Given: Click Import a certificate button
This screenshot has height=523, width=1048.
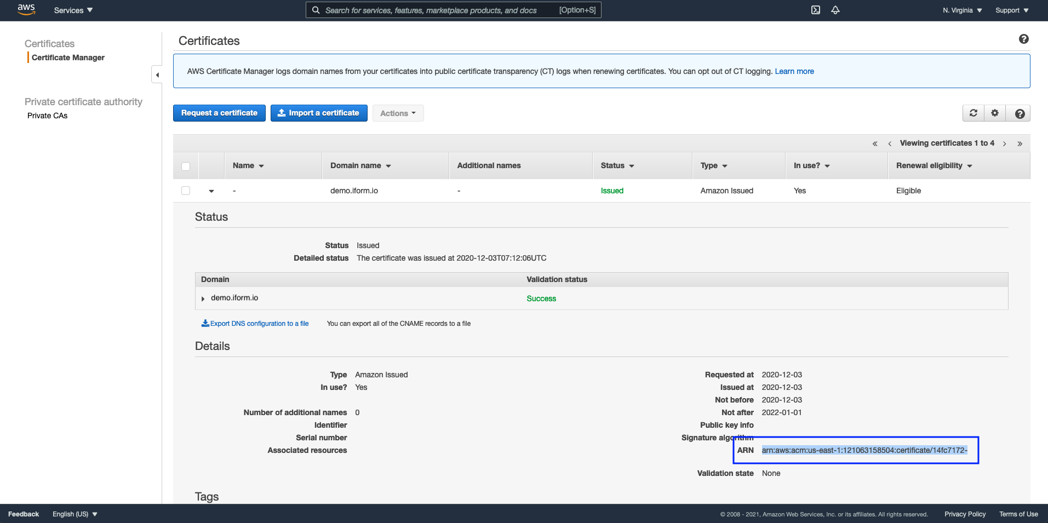Looking at the screenshot, I should pyautogui.click(x=319, y=113).
